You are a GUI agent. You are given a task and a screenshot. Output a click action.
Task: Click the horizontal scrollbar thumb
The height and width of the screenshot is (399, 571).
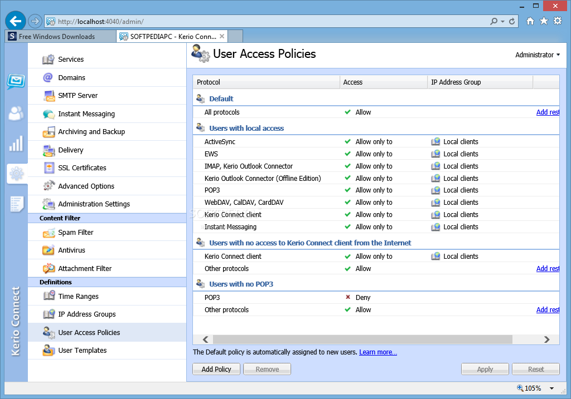tap(362, 339)
